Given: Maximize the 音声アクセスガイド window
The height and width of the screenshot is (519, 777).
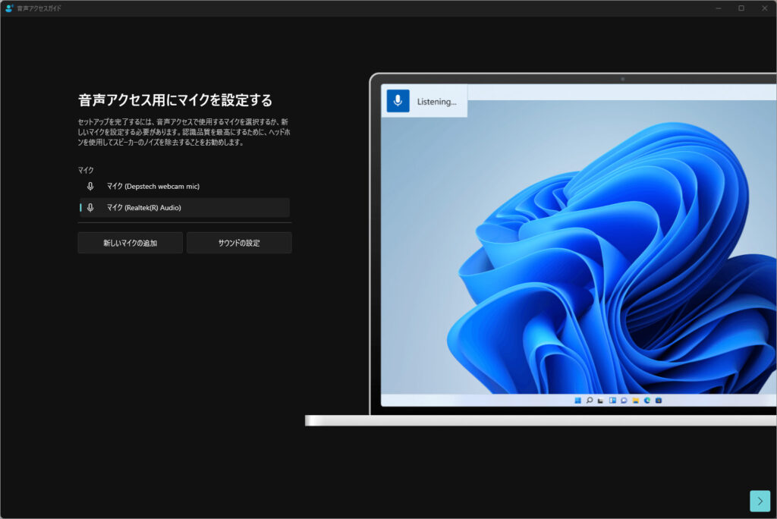Looking at the screenshot, I should [x=741, y=8].
